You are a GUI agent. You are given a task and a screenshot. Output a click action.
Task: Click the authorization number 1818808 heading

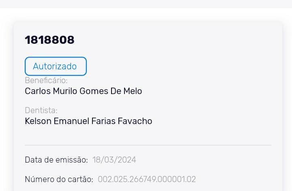click(49, 40)
